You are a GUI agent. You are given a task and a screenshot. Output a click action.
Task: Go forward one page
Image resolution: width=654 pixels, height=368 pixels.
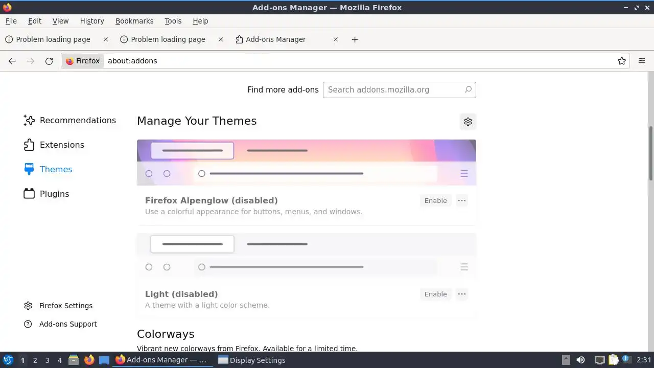[x=31, y=61]
